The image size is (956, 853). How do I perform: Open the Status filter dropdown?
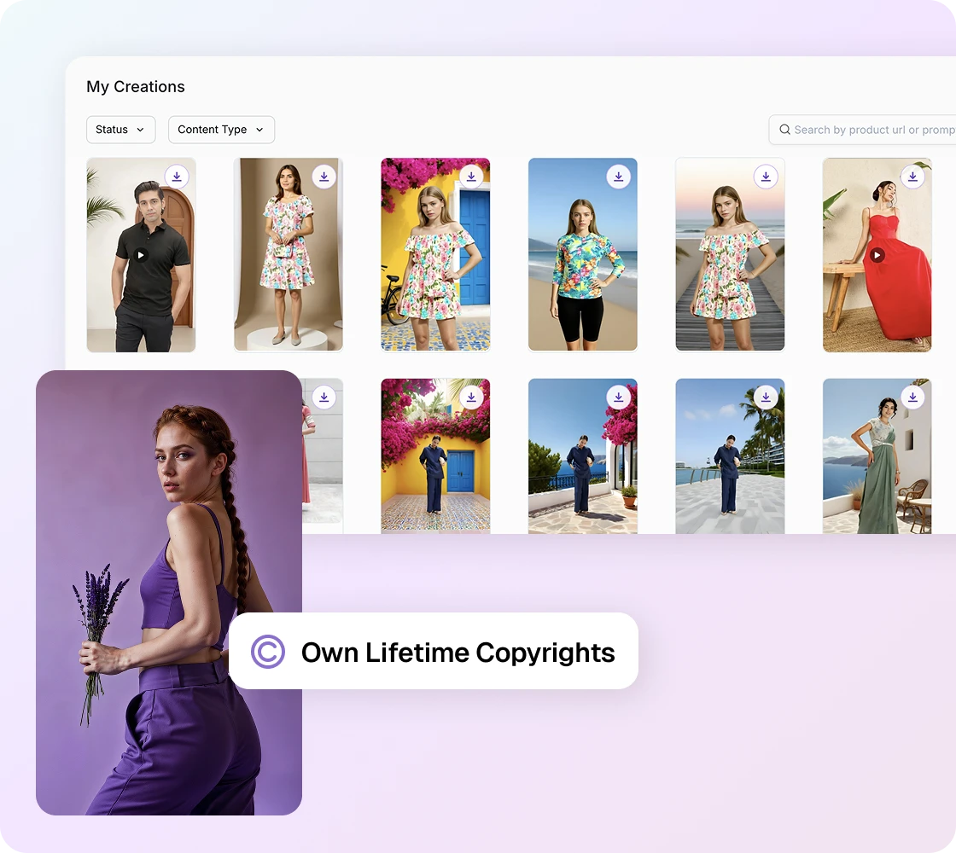pyautogui.click(x=120, y=130)
